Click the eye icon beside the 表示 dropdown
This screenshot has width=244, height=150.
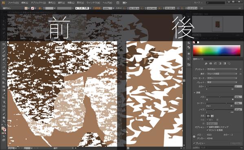pyautogui.click(x=241, y=74)
